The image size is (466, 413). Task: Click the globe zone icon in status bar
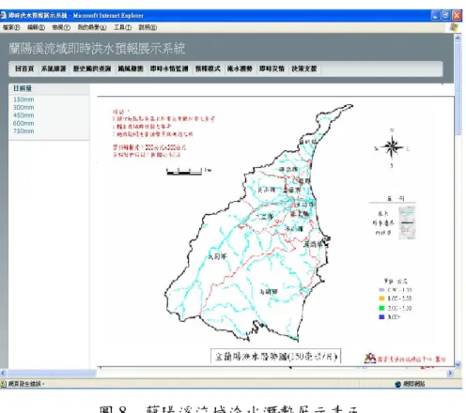click(x=398, y=384)
